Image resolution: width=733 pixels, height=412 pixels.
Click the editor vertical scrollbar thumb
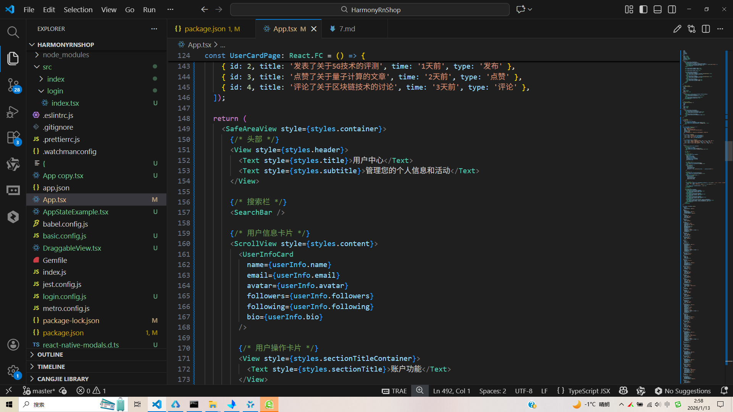point(728,151)
